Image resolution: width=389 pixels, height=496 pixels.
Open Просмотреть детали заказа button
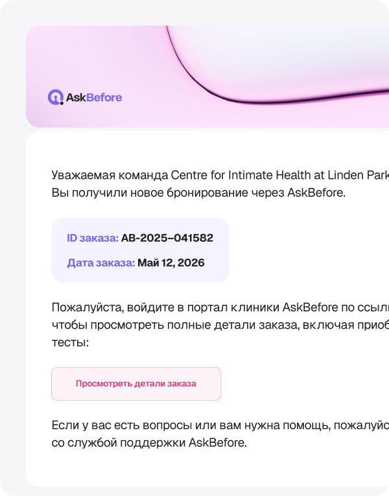[x=136, y=384]
